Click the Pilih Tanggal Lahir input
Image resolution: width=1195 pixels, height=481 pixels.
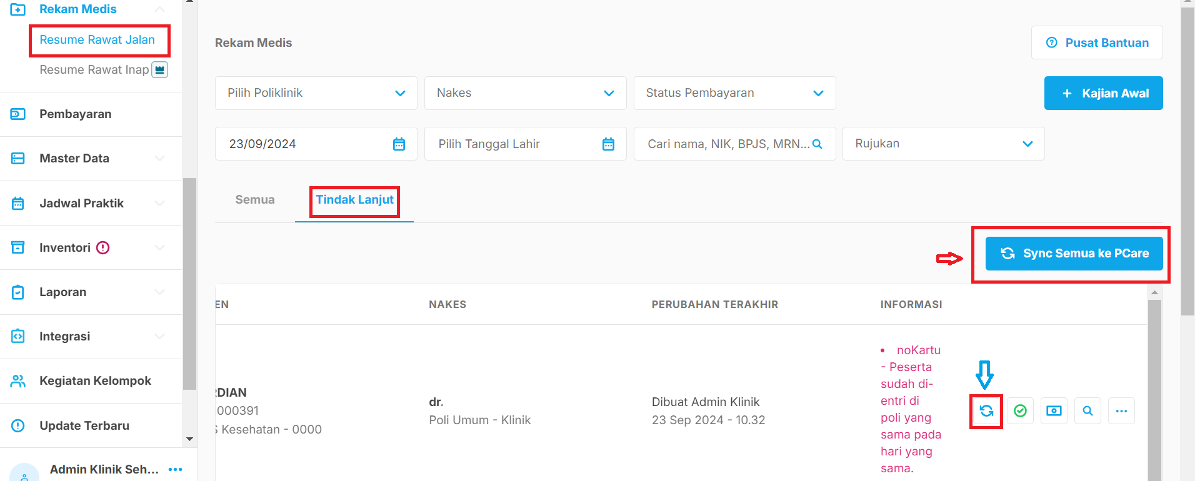point(526,144)
